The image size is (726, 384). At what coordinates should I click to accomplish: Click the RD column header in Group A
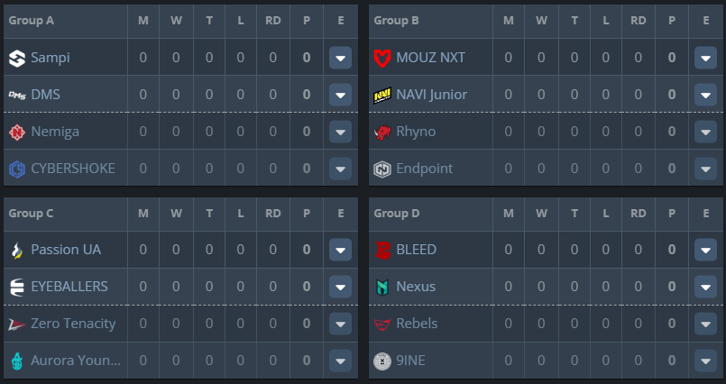coord(273,21)
